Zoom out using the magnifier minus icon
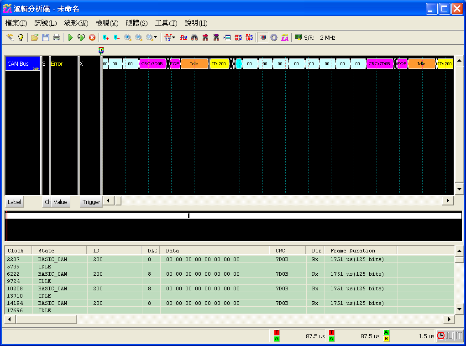Viewport: 466px width, 346px height. (x=139, y=37)
